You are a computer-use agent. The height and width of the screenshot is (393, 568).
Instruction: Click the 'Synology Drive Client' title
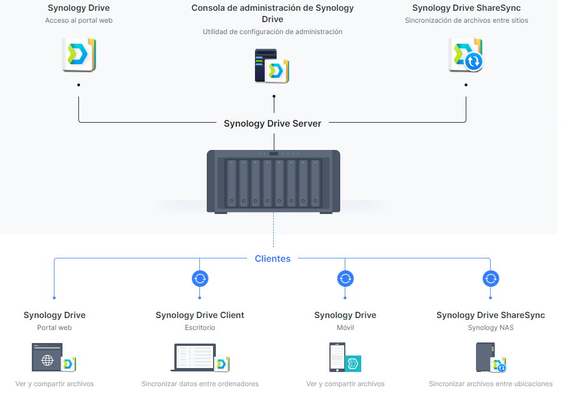pyautogui.click(x=200, y=315)
